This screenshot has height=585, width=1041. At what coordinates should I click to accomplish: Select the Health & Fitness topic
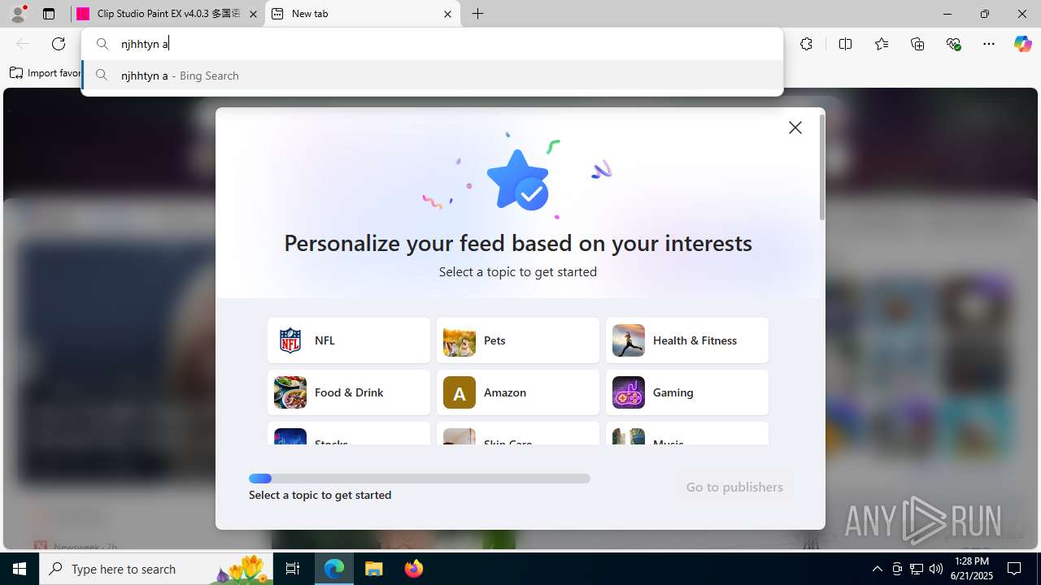pos(687,340)
